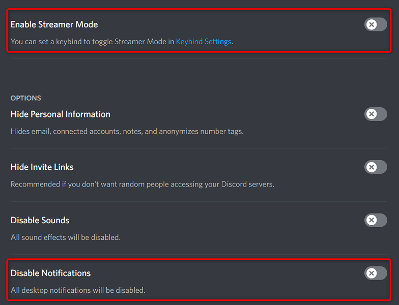Select the Disable Sounds label text
Screen dimensions: 399x305
pyautogui.click(x=40, y=220)
